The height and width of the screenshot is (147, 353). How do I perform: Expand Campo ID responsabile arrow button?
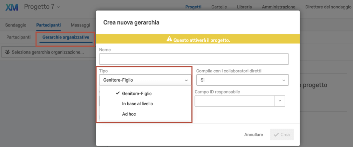(280, 101)
